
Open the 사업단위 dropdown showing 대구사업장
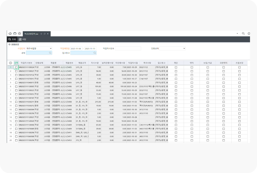pos(39,48)
